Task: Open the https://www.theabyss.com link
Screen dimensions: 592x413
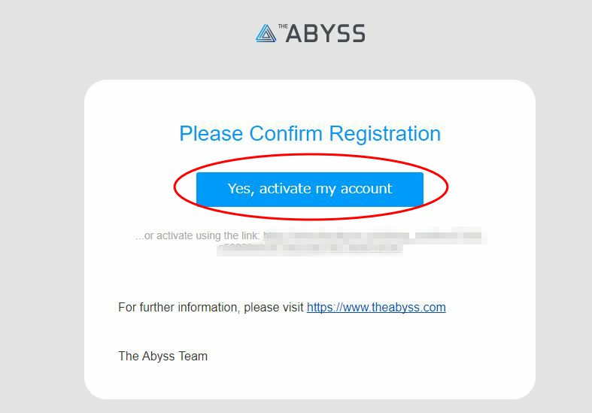Action: [376, 307]
